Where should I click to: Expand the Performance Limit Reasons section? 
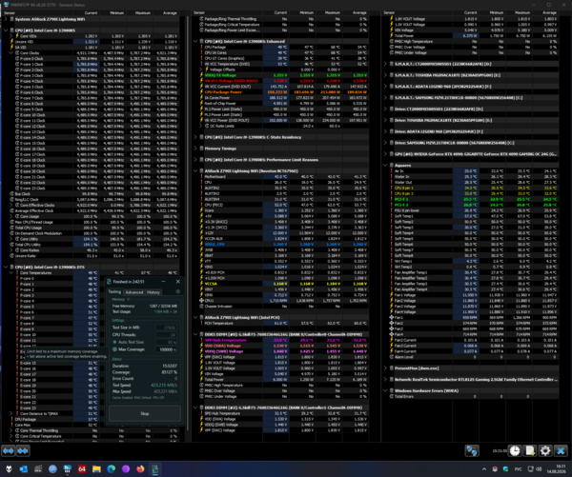[x=195, y=160]
